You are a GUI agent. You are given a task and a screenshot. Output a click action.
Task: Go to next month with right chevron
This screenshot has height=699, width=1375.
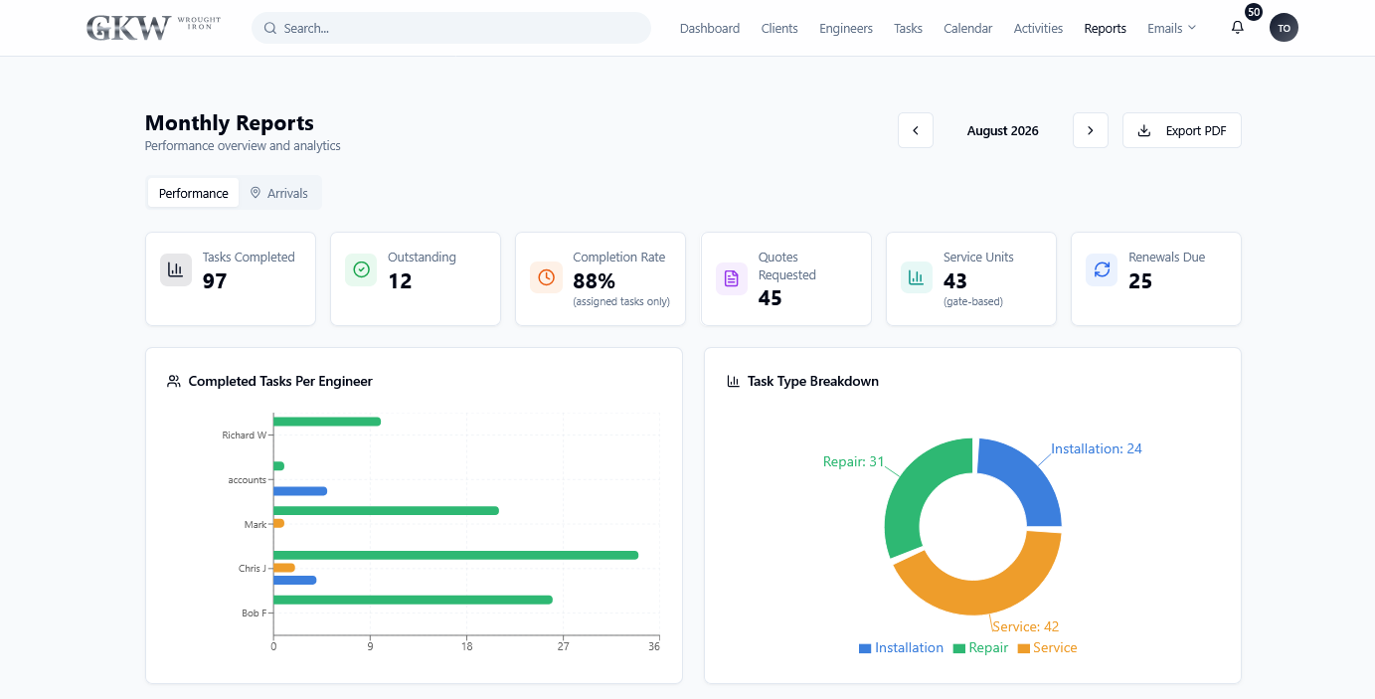click(x=1091, y=130)
